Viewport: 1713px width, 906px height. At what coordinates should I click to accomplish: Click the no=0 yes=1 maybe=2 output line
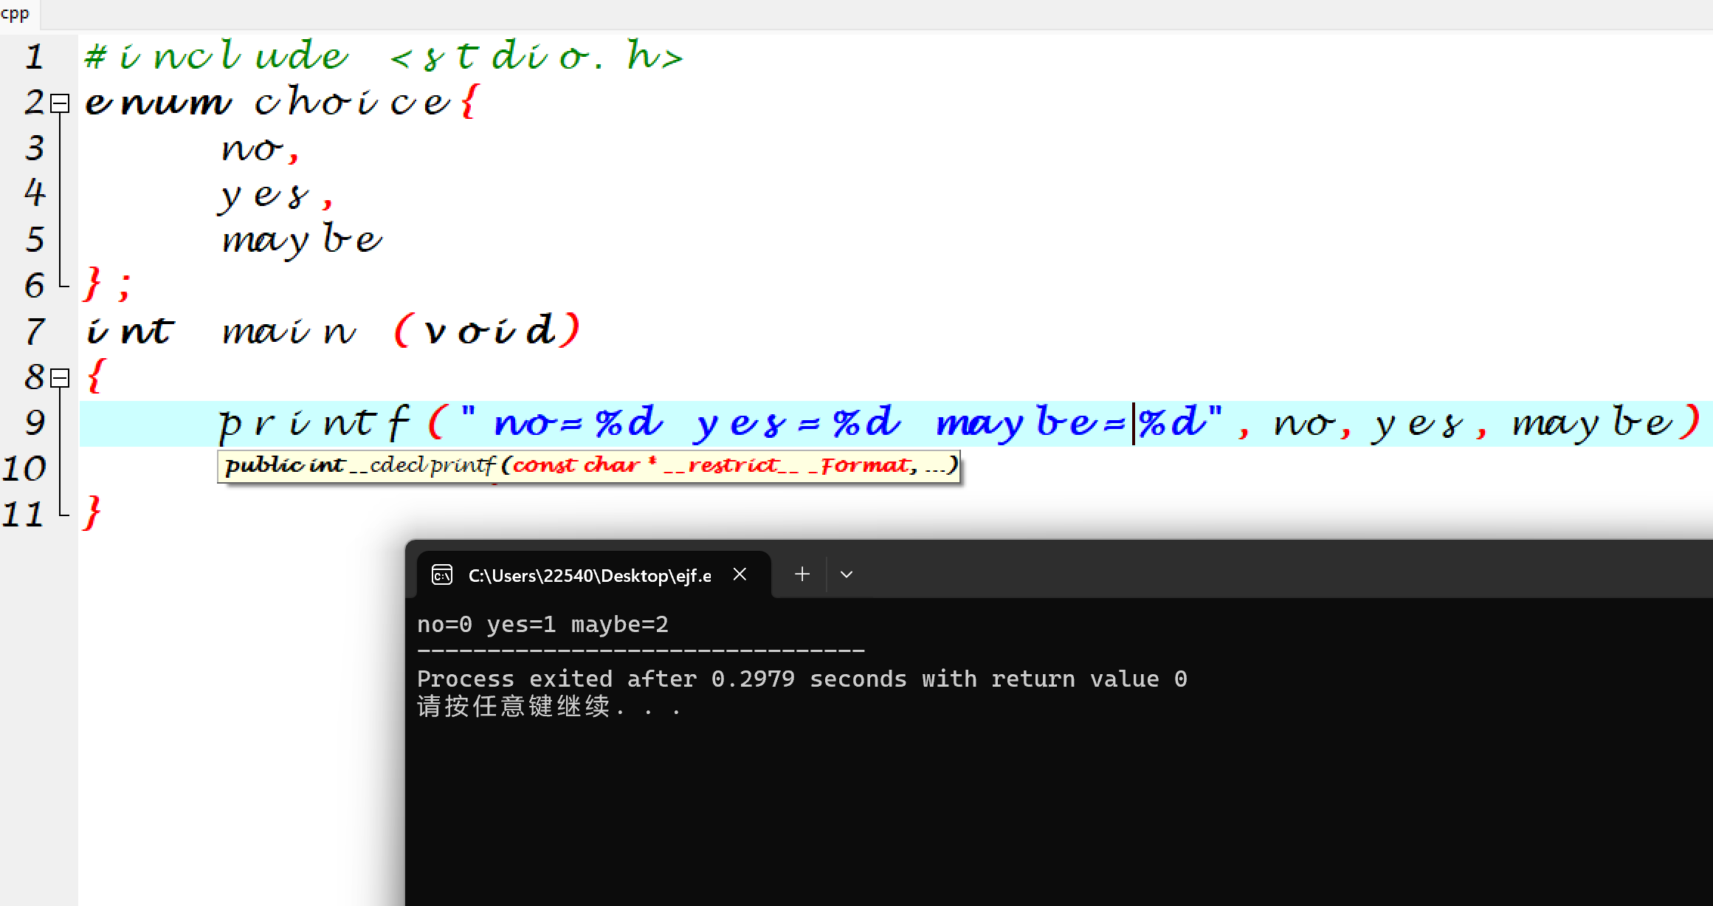[542, 625]
